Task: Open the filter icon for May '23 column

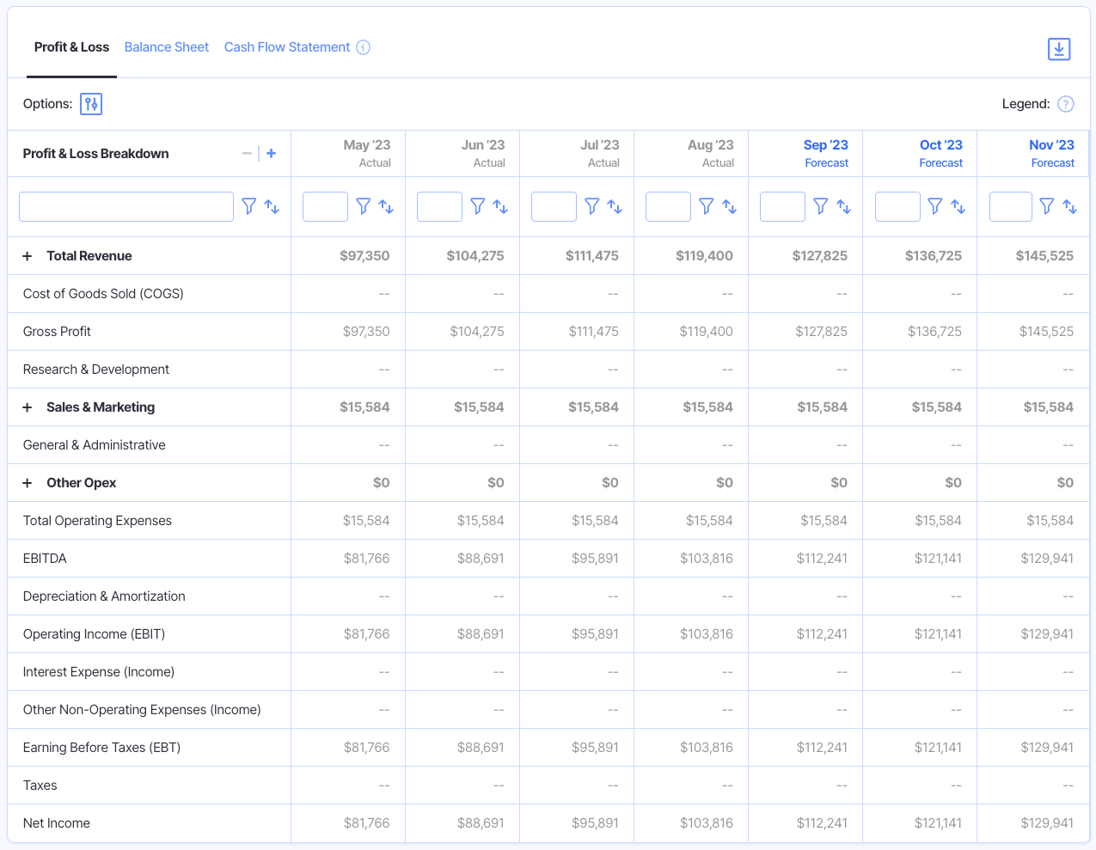Action: click(x=363, y=206)
